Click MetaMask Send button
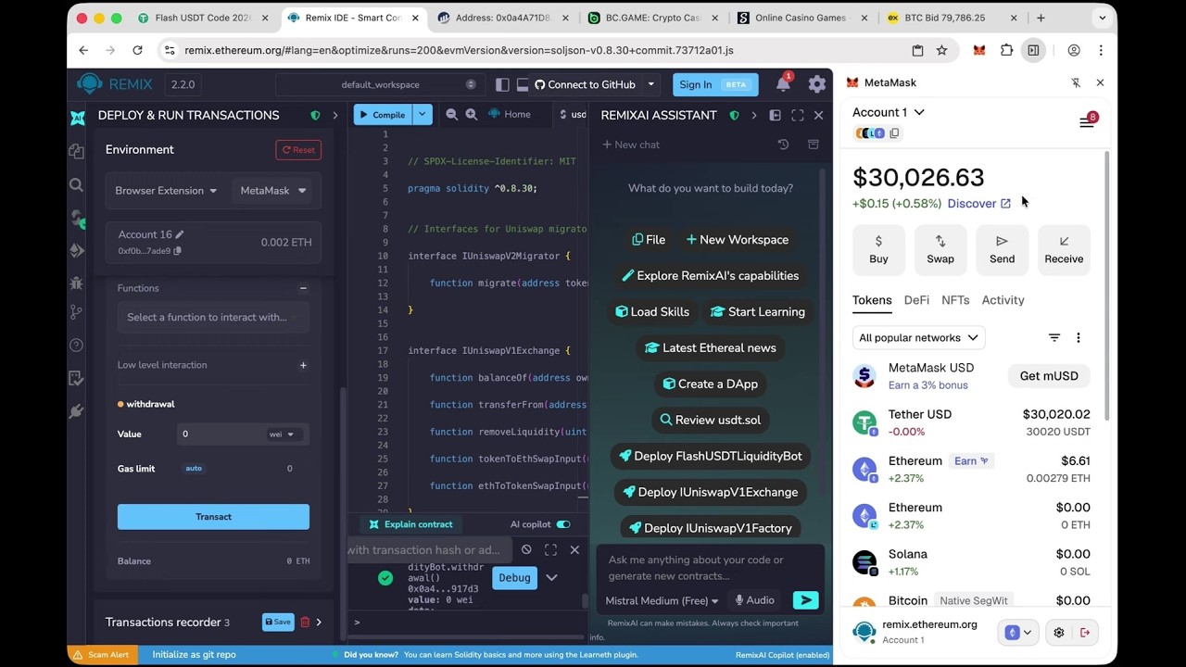 1002,249
